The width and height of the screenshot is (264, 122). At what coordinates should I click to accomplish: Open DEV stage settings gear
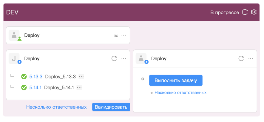pyautogui.click(x=254, y=12)
